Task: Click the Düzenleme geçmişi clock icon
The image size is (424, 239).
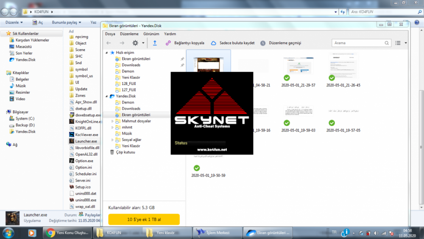Action: 263,43
